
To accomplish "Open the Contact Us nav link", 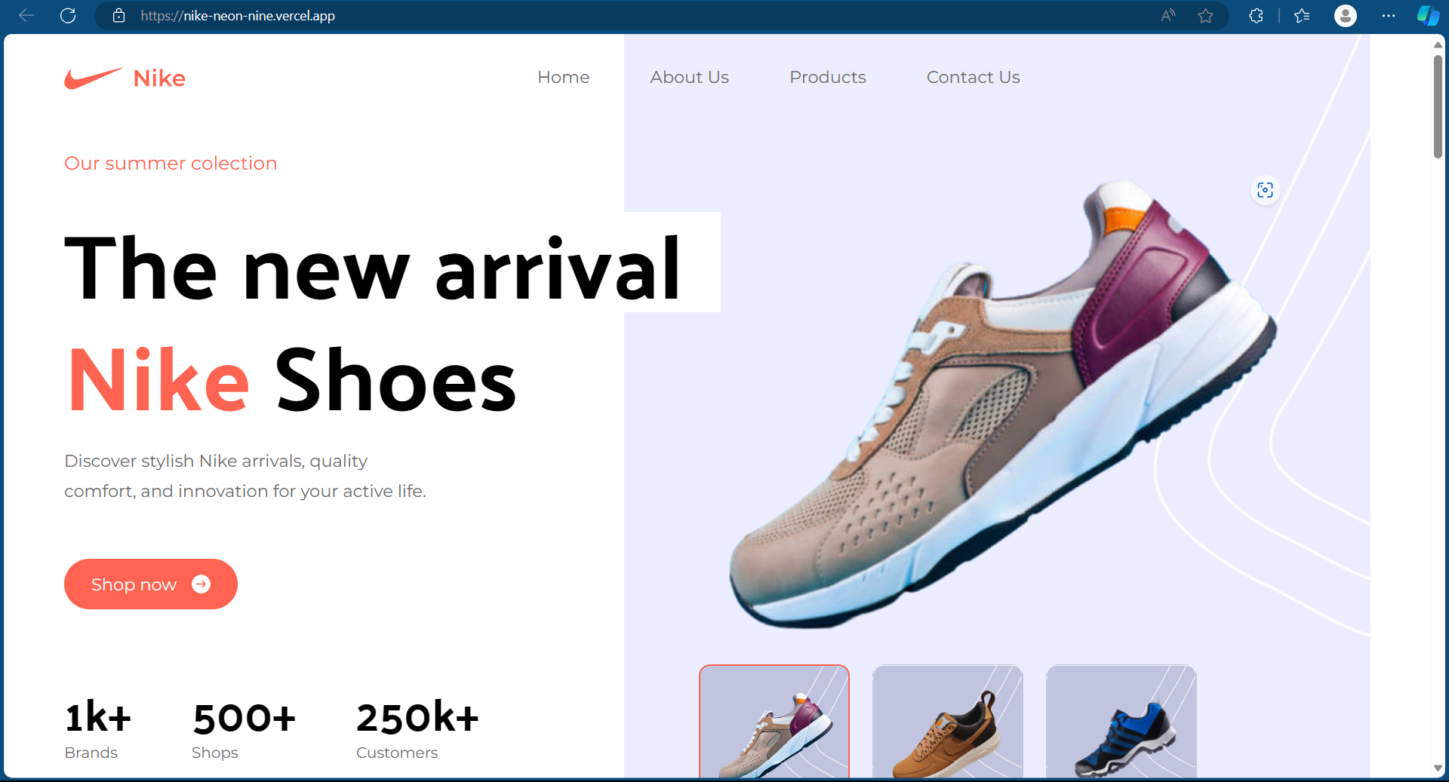I will [x=974, y=77].
